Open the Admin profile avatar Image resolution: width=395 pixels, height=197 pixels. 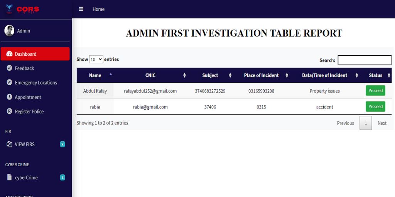point(9,31)
